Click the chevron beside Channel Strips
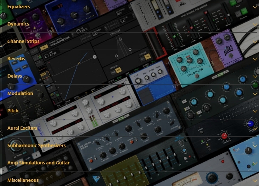Screen dimensions: 259x186 click(x=255, y=42)
